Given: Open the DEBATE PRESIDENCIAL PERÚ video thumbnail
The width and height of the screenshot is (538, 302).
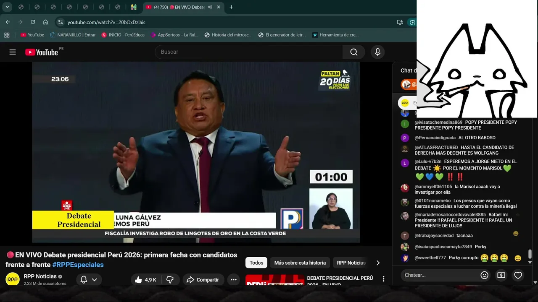Looking at the screenshot, I should 275,280.
